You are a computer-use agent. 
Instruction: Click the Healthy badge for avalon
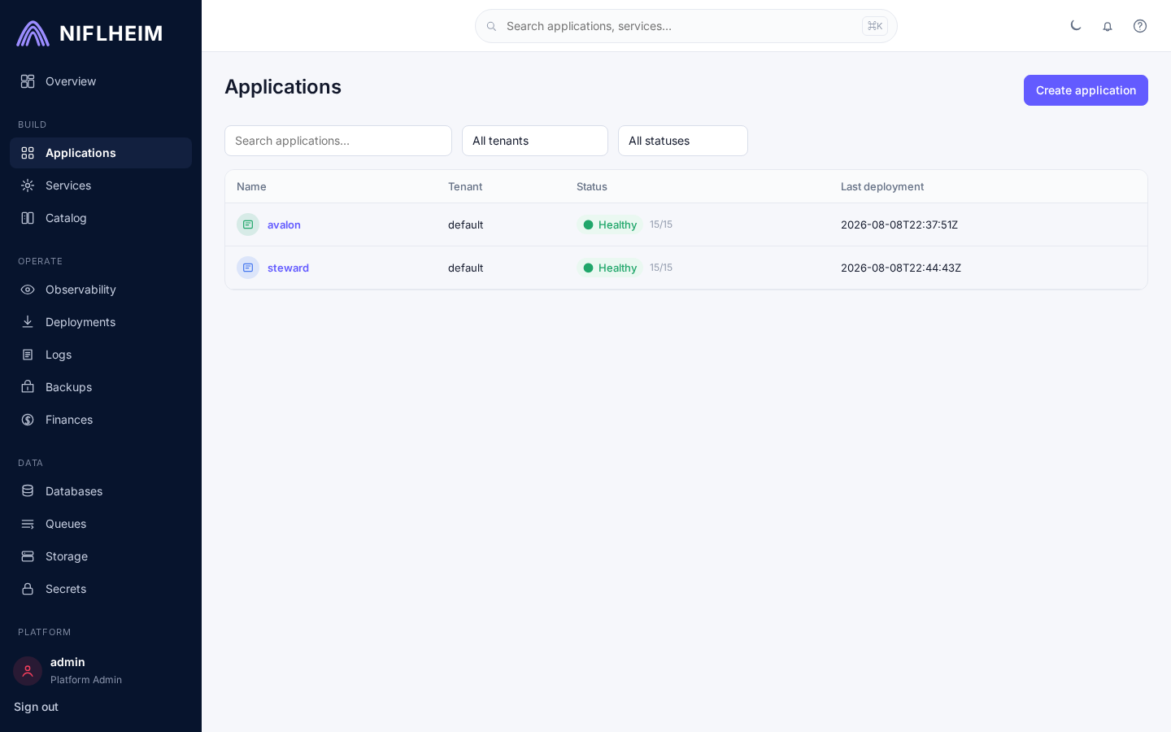[x=610, y=224]
